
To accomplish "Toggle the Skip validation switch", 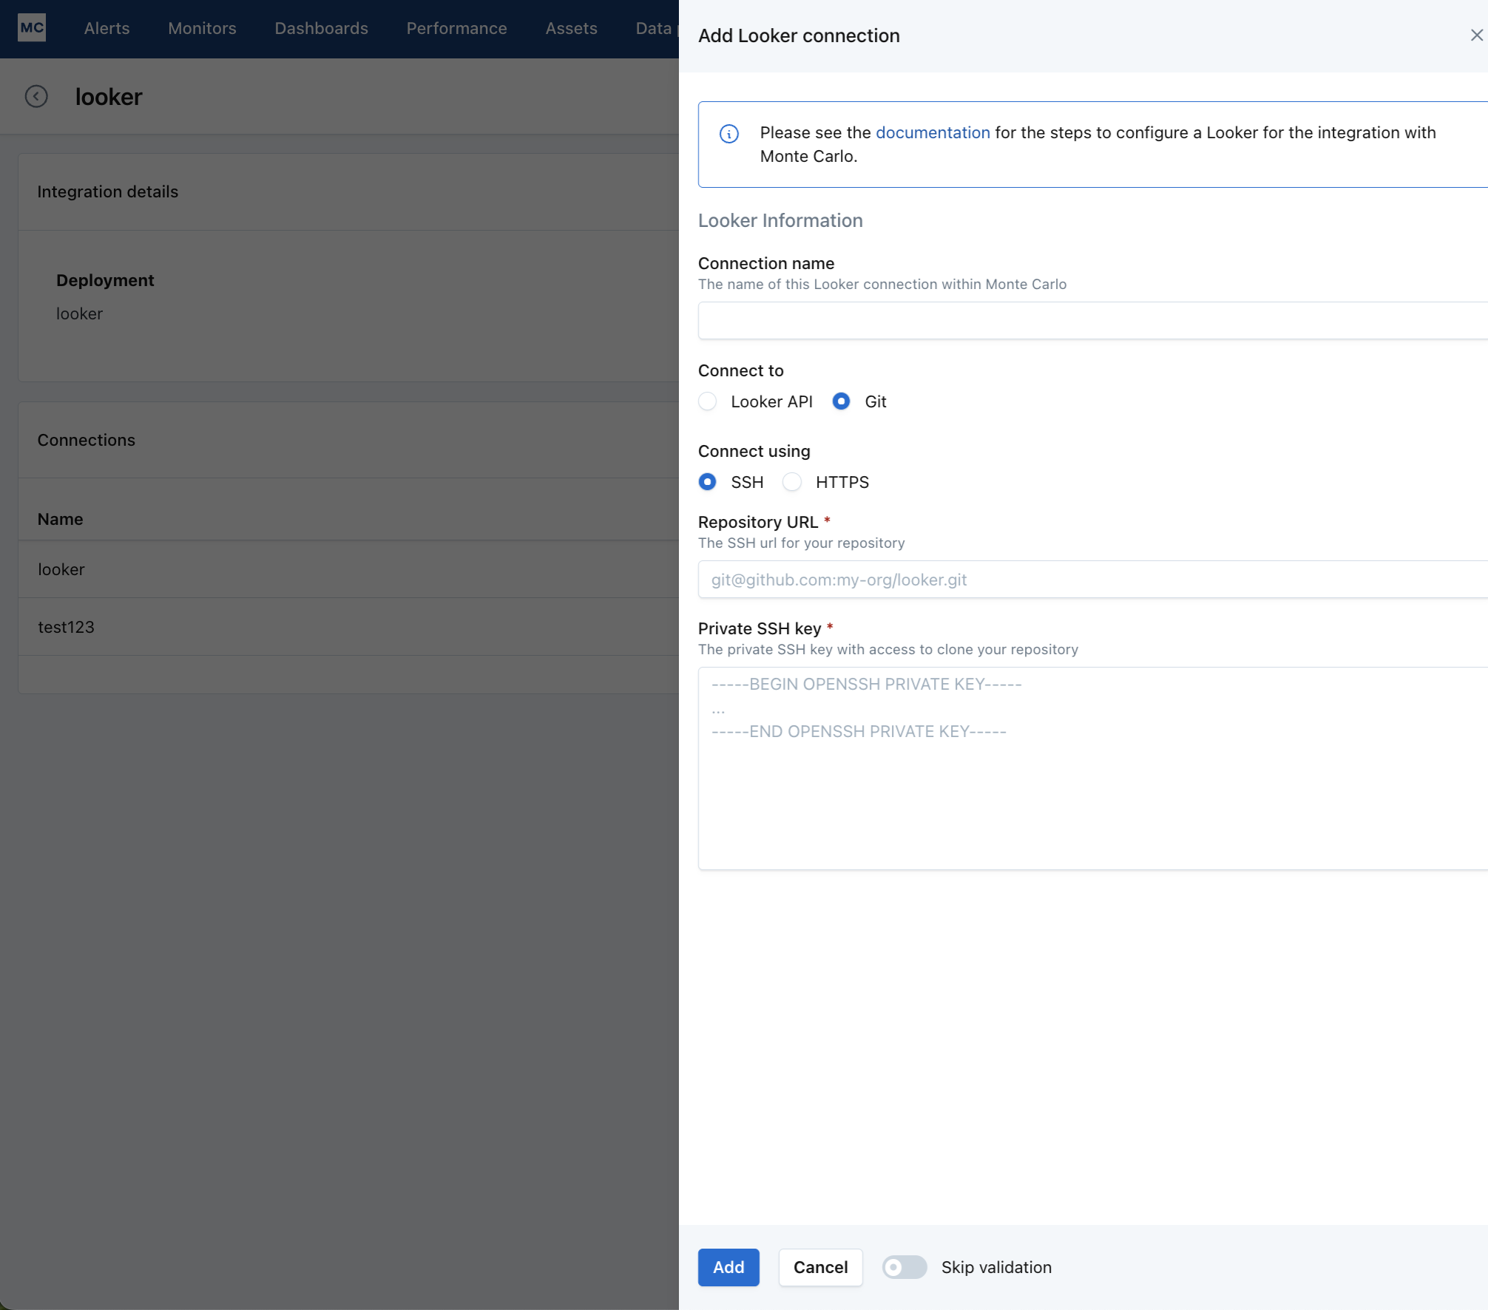I will 904,1267.
